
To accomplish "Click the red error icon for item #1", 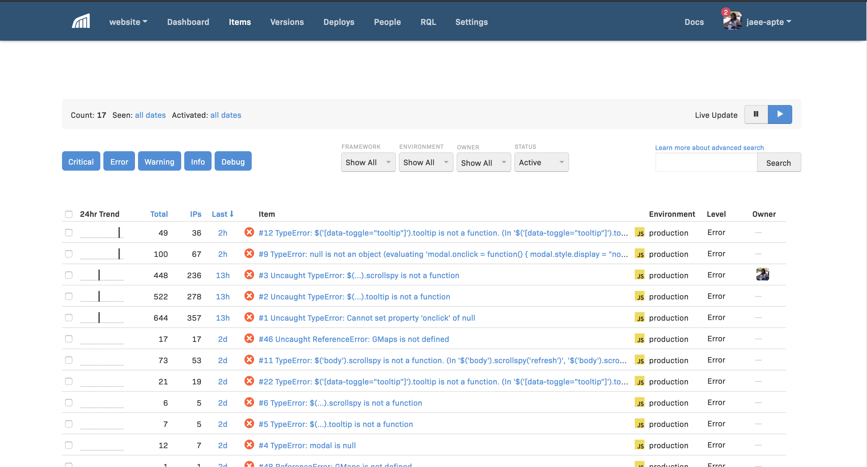I will 249,317.
